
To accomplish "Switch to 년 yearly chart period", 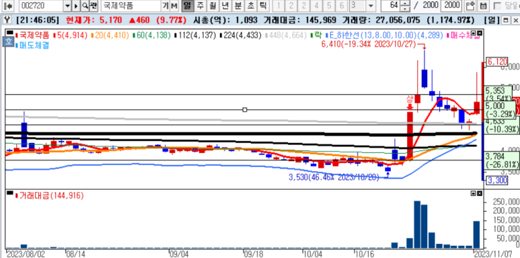I will [x=225, y=5].
